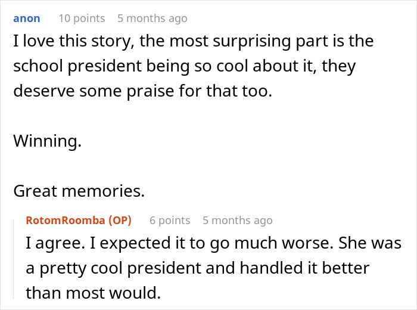Screen dimensions: 417x310
Task: Click the line deserve some praise for that
Action: tap(143, 91)
